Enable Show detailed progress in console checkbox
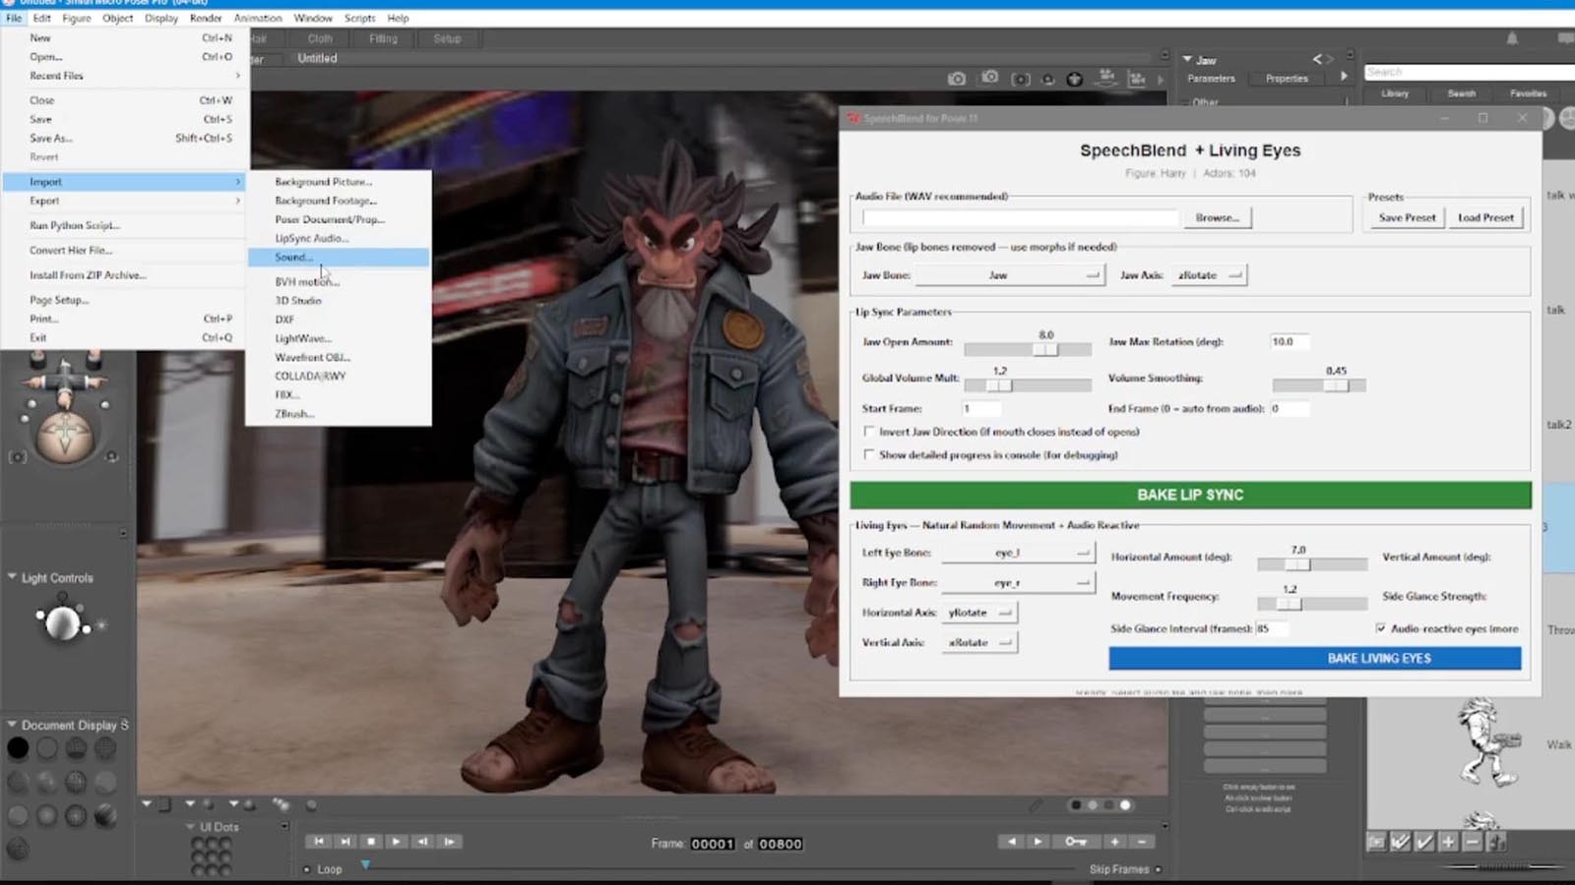Viewport: 1575px width, 885px height. [869, 454]
